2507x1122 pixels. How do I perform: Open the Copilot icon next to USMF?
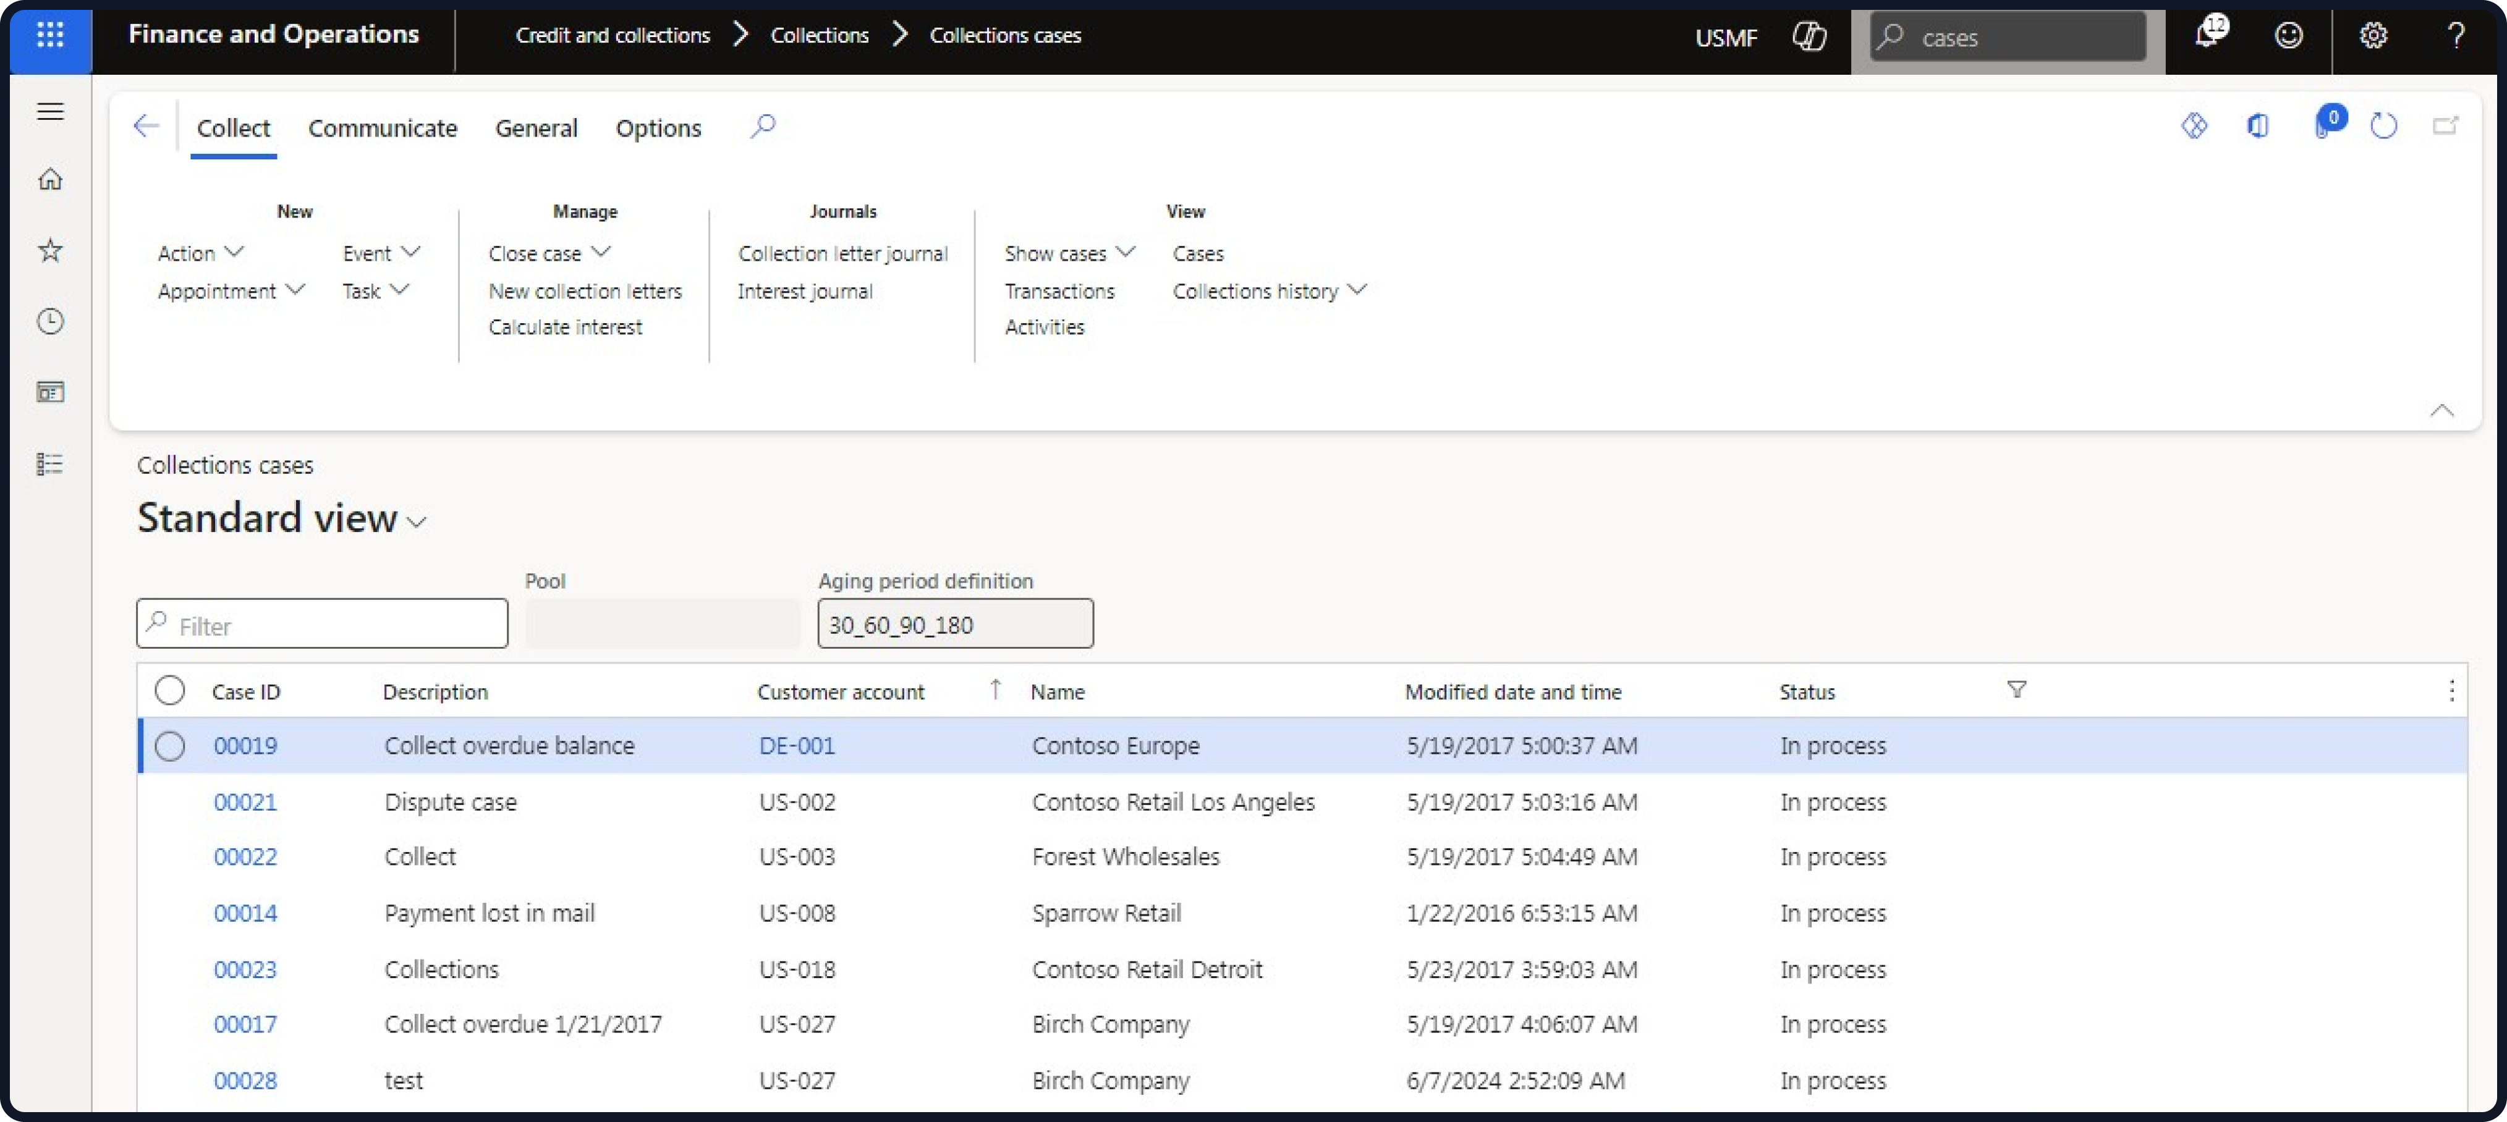1808,36
